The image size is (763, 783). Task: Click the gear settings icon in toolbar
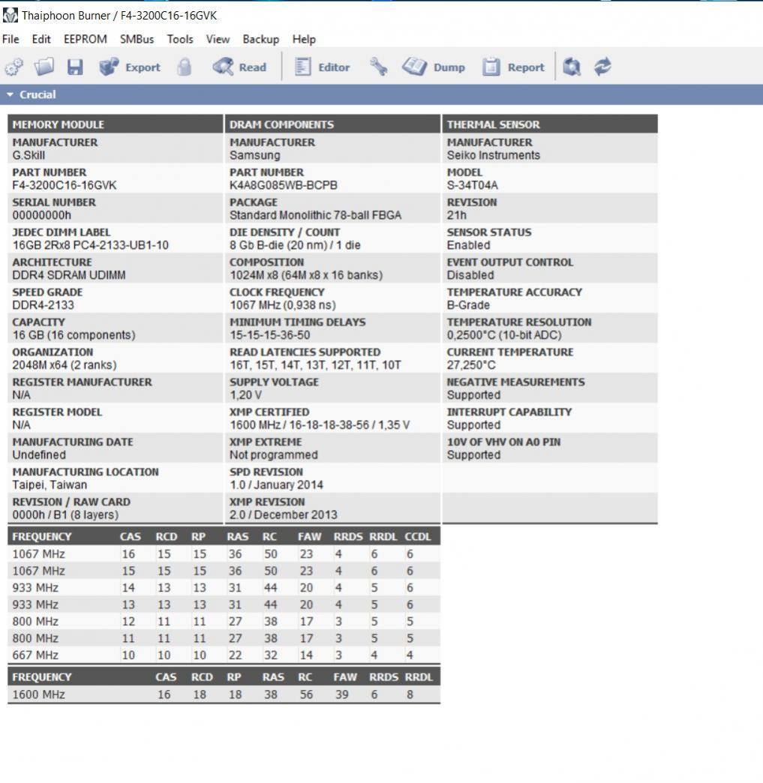click(x=14, y=67)
